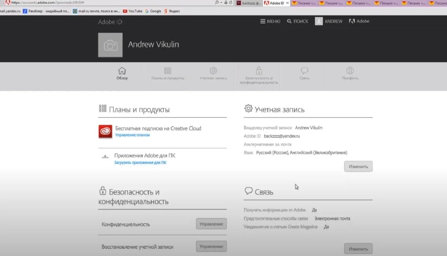Click Загрузить приложения для ПК link
The width and height of the screenshot is (447, 256).
click(x=140, y=162)
